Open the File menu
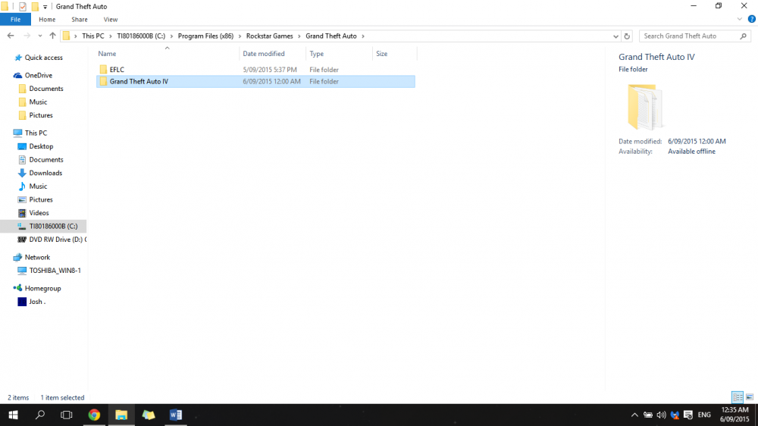The image size is (758, 426). click(15, 20)
